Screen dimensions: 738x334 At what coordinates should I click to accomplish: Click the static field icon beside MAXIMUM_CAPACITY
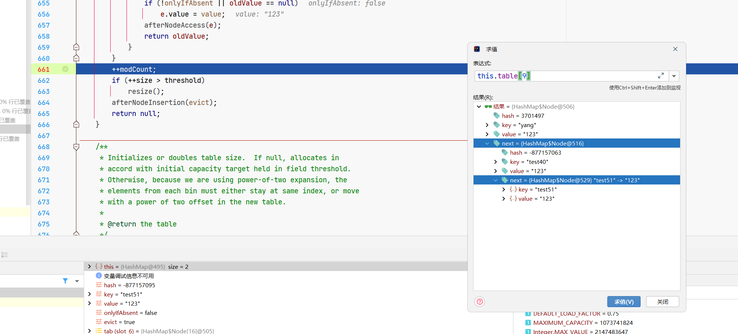pyautogui.click(x=528, y=323)
